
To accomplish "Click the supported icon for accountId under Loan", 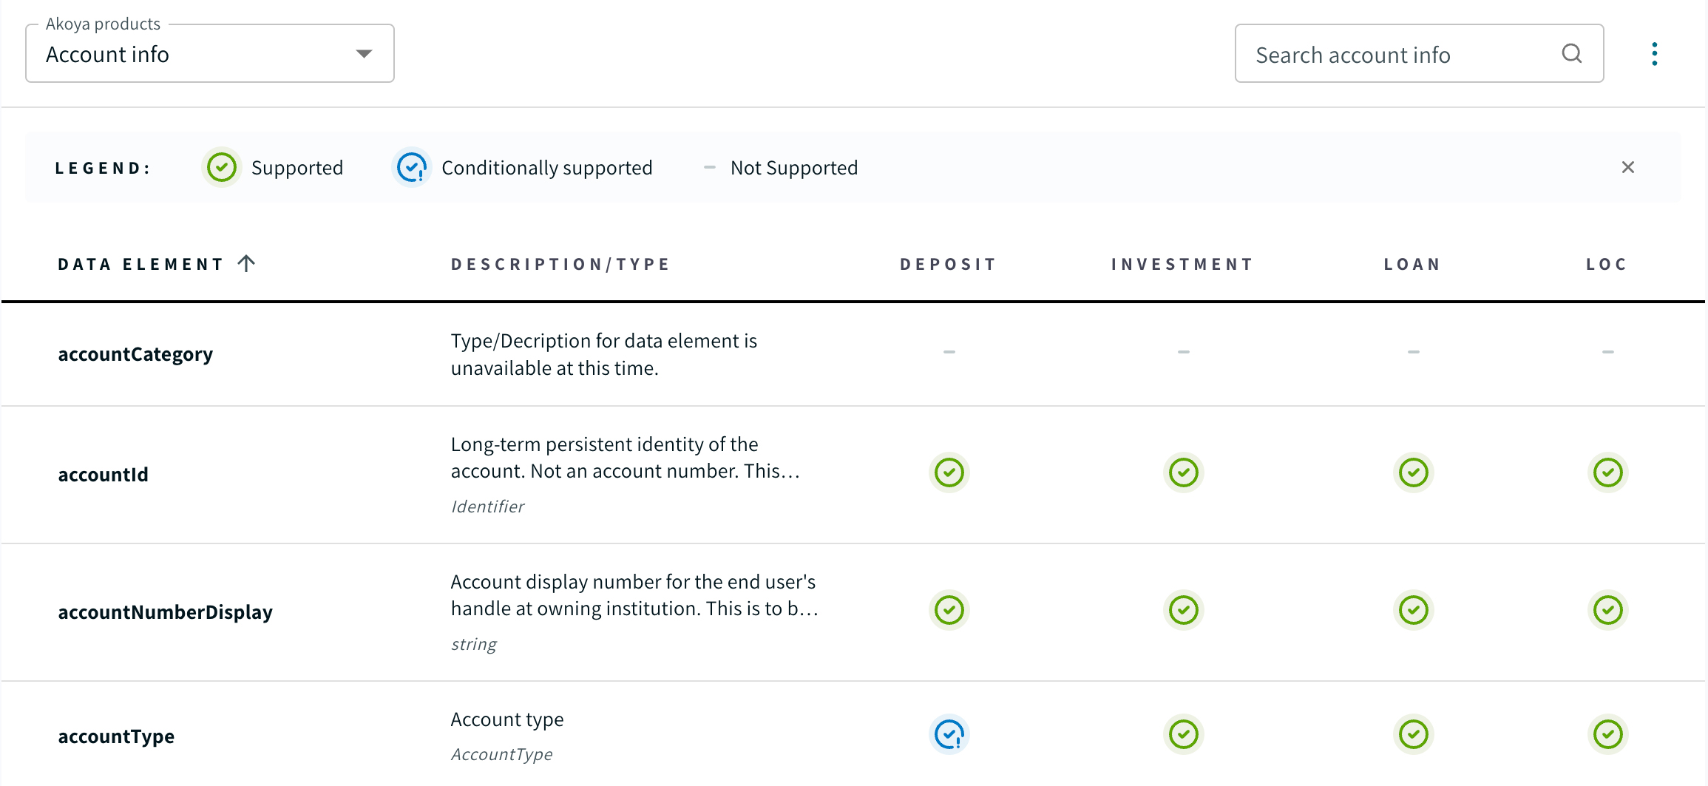I will pos(1413,472).
